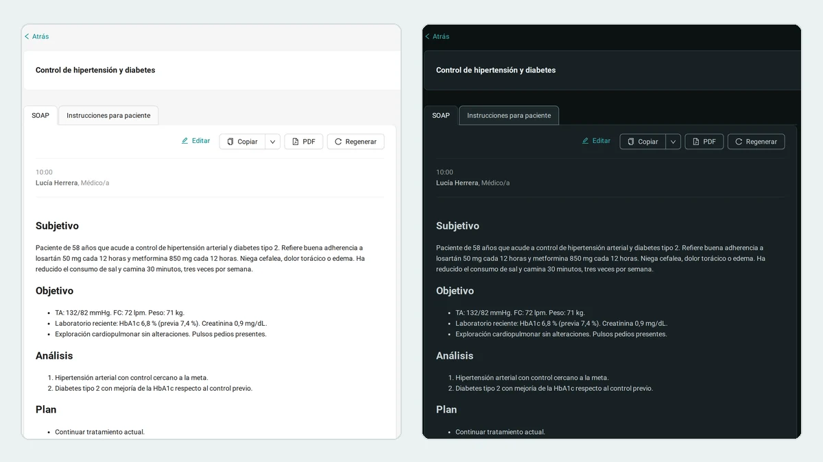This screenshot has width=823, height=462.
Task: Select the SOAP tab in the dark panel
Action: pyautogui.click(x=441, y=116)
